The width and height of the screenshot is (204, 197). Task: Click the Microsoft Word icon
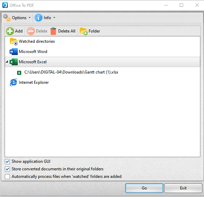click(14, 52)
